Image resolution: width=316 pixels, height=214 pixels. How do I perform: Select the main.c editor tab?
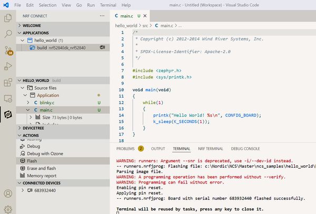coord(130,16)
